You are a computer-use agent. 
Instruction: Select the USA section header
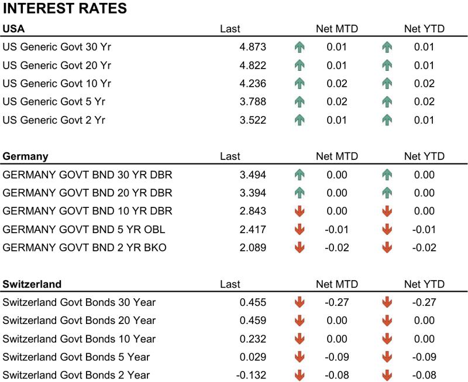tap(13, 29)
